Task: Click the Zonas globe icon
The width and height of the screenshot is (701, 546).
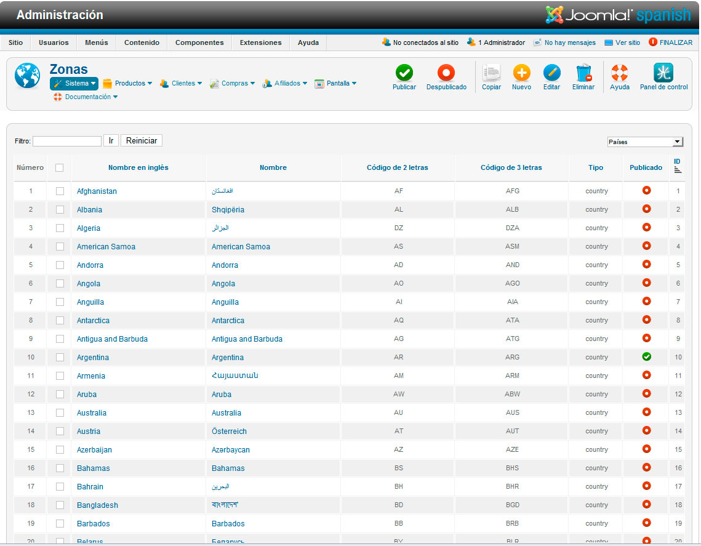Action: click(27, 76)
